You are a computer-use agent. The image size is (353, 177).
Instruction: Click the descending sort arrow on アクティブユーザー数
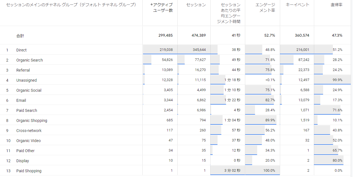click(x=151, y=5)
